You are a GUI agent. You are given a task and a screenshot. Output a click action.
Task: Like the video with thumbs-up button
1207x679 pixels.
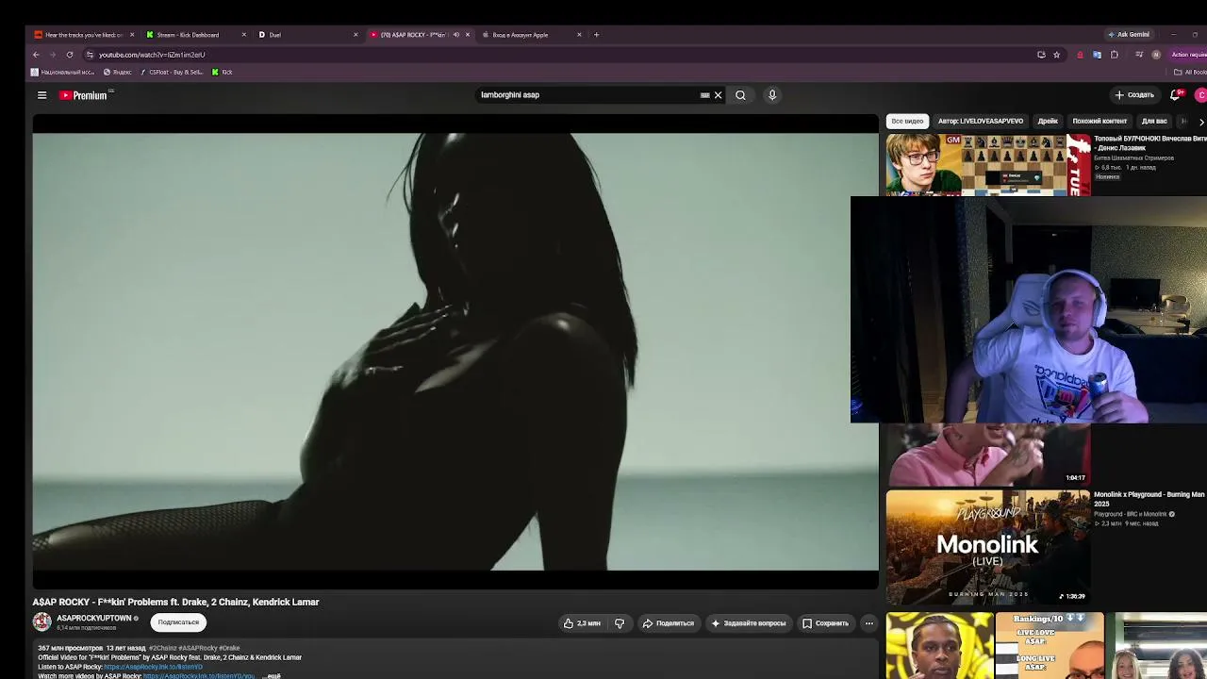tap(582, 623)
